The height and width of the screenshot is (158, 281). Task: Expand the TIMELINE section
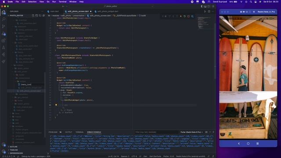coord(26,150)
